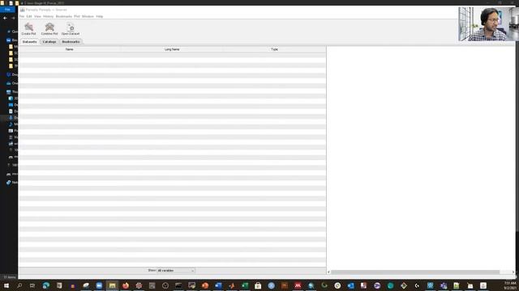519x291 pixels.
Task: Click the Panoply window title bar icon
Action: pyautogui.click(x=22, y=10)
